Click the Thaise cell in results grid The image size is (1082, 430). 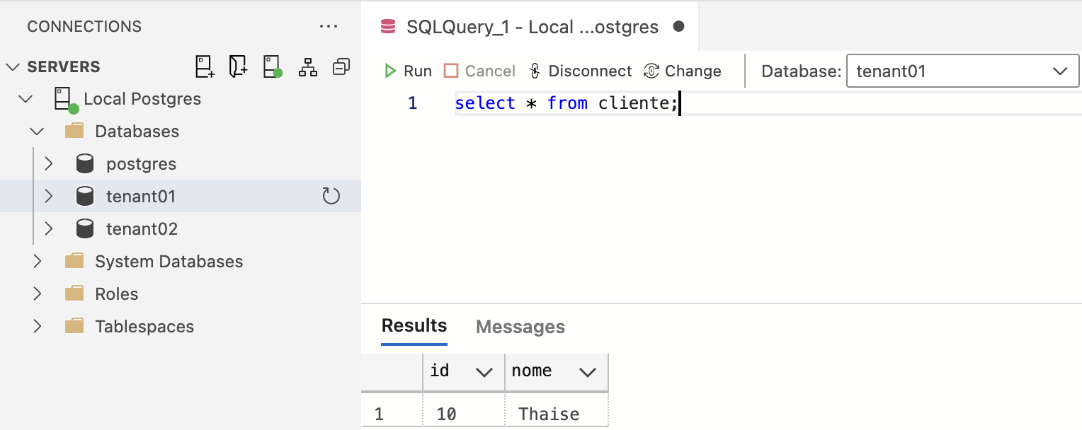pyautogui.click(x=549, y=414)
